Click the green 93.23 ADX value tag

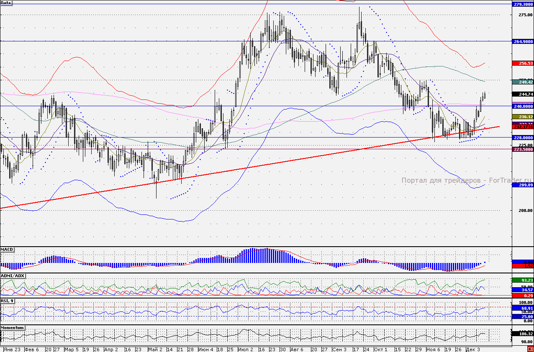522,280
